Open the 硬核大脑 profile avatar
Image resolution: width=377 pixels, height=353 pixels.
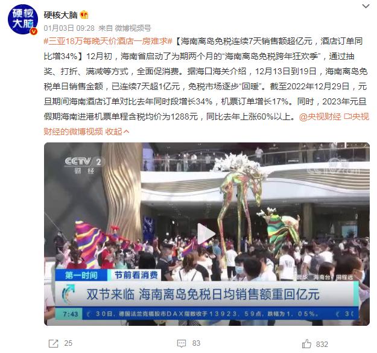[x=22, y=19]
